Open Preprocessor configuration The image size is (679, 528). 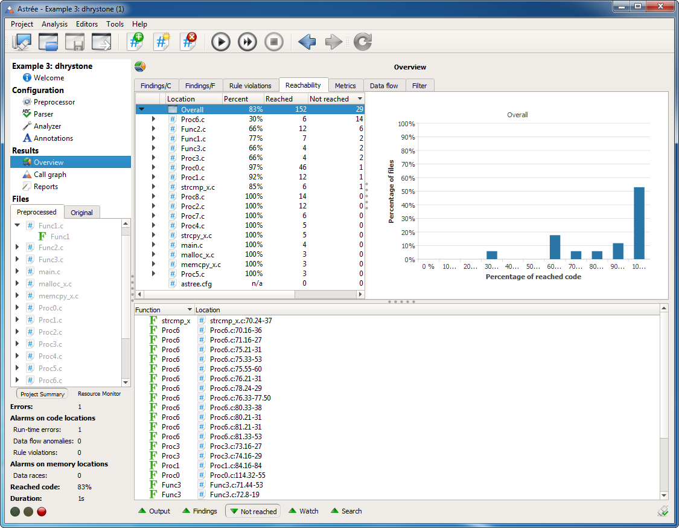54,102
